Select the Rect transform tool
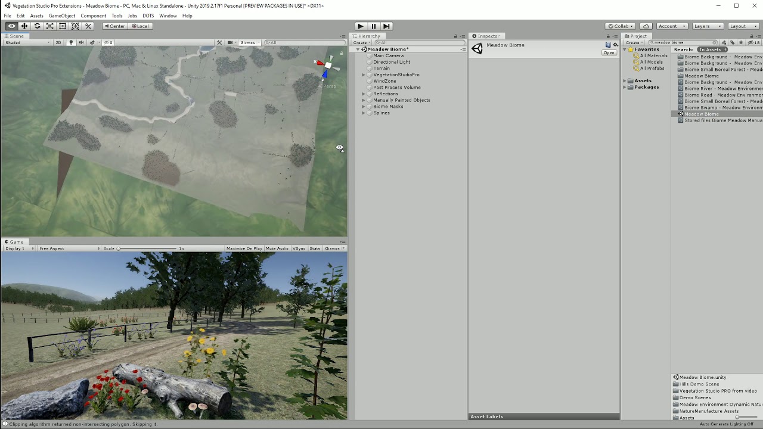 (63, 26)
